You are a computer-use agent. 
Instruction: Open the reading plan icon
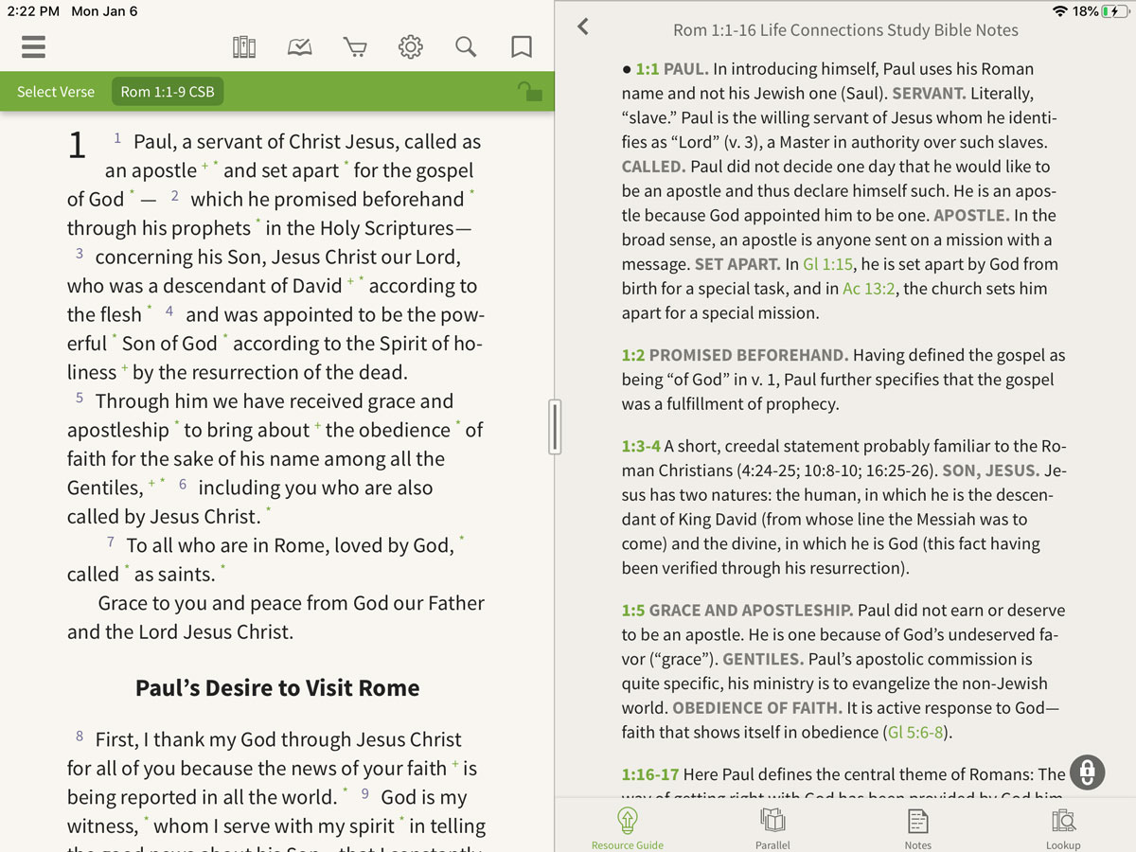[299, 47]
